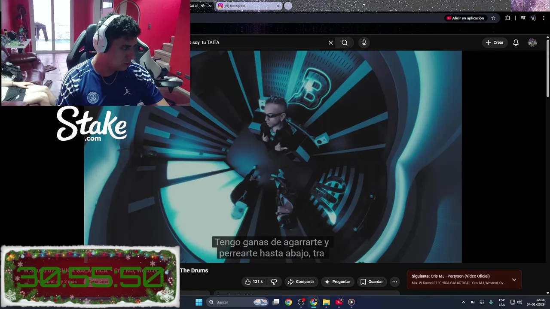The image size is (550, 309).
Task: Start voice search with the microphone icon
Action: point(364,42)
